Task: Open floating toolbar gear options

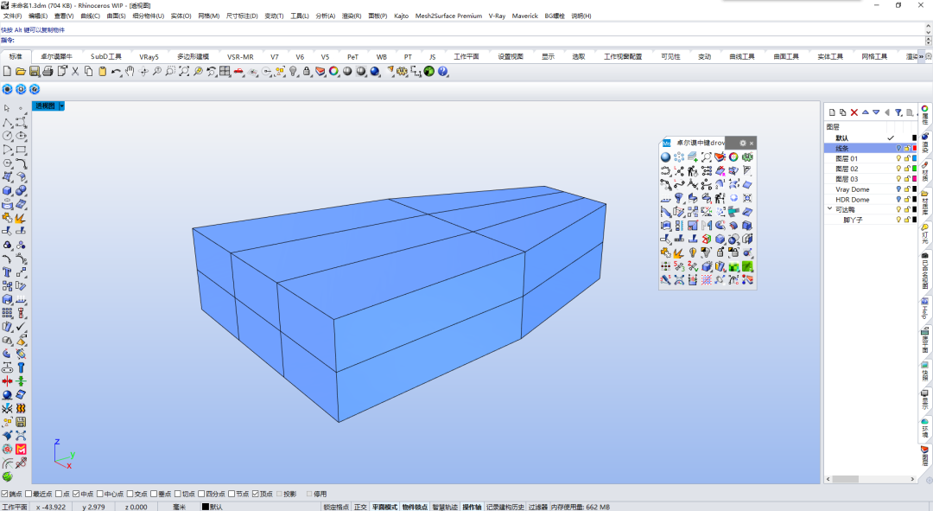Action: click(x=743, y=143)
